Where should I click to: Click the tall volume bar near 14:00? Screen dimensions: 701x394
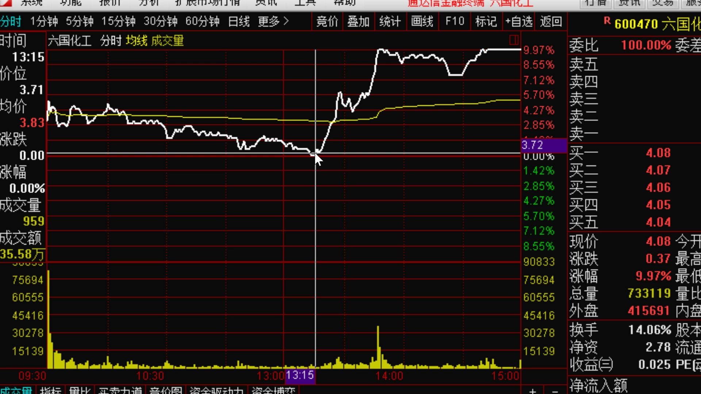pyautogui.click(x=378, y=347)
